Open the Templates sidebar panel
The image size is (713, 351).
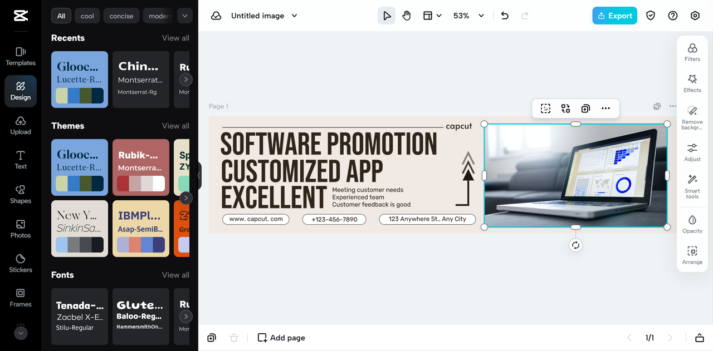tap(21, 57)
